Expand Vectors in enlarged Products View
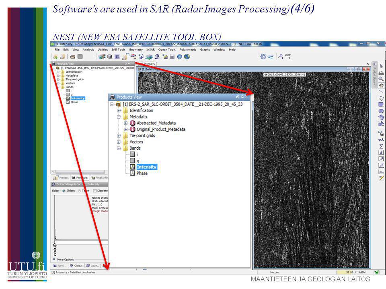Viewport: 386px width, 289px height. pos(119,142)
